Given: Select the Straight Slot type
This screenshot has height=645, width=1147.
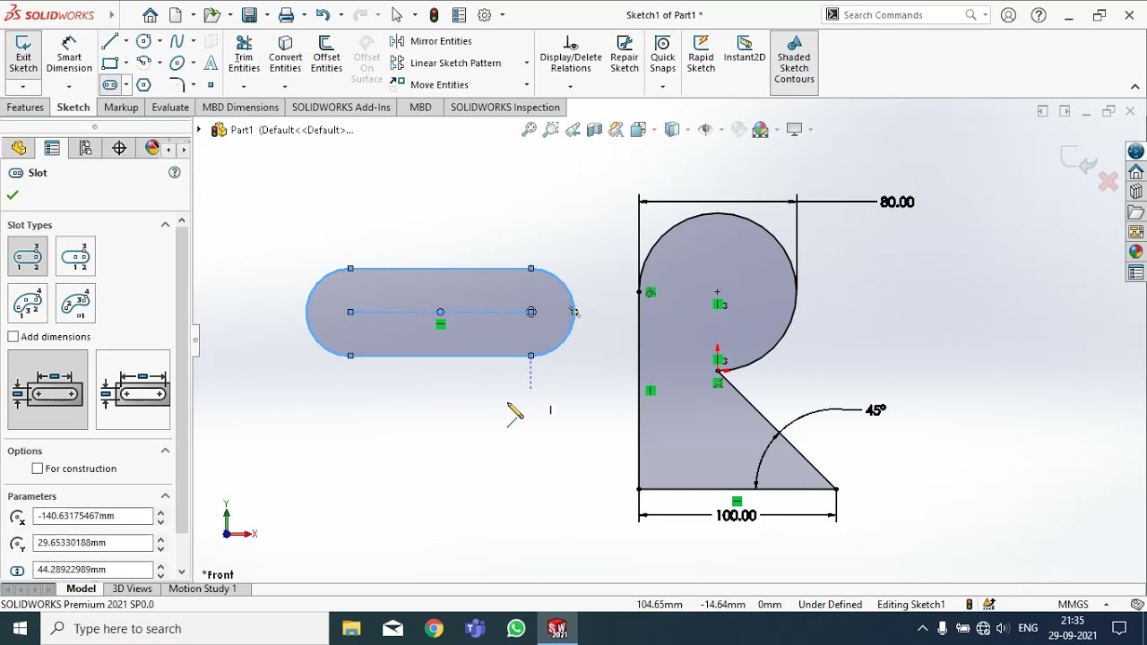Looking at the screenshot, I should pos(28,256).
